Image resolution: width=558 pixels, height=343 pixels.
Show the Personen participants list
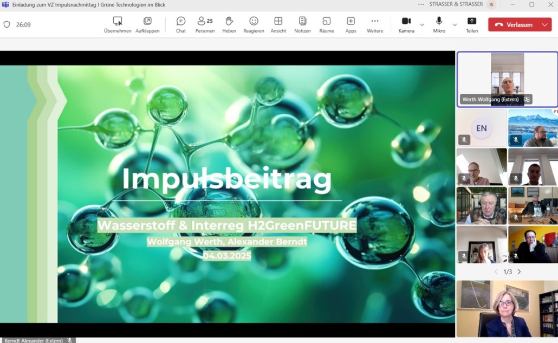click(205, 24)
